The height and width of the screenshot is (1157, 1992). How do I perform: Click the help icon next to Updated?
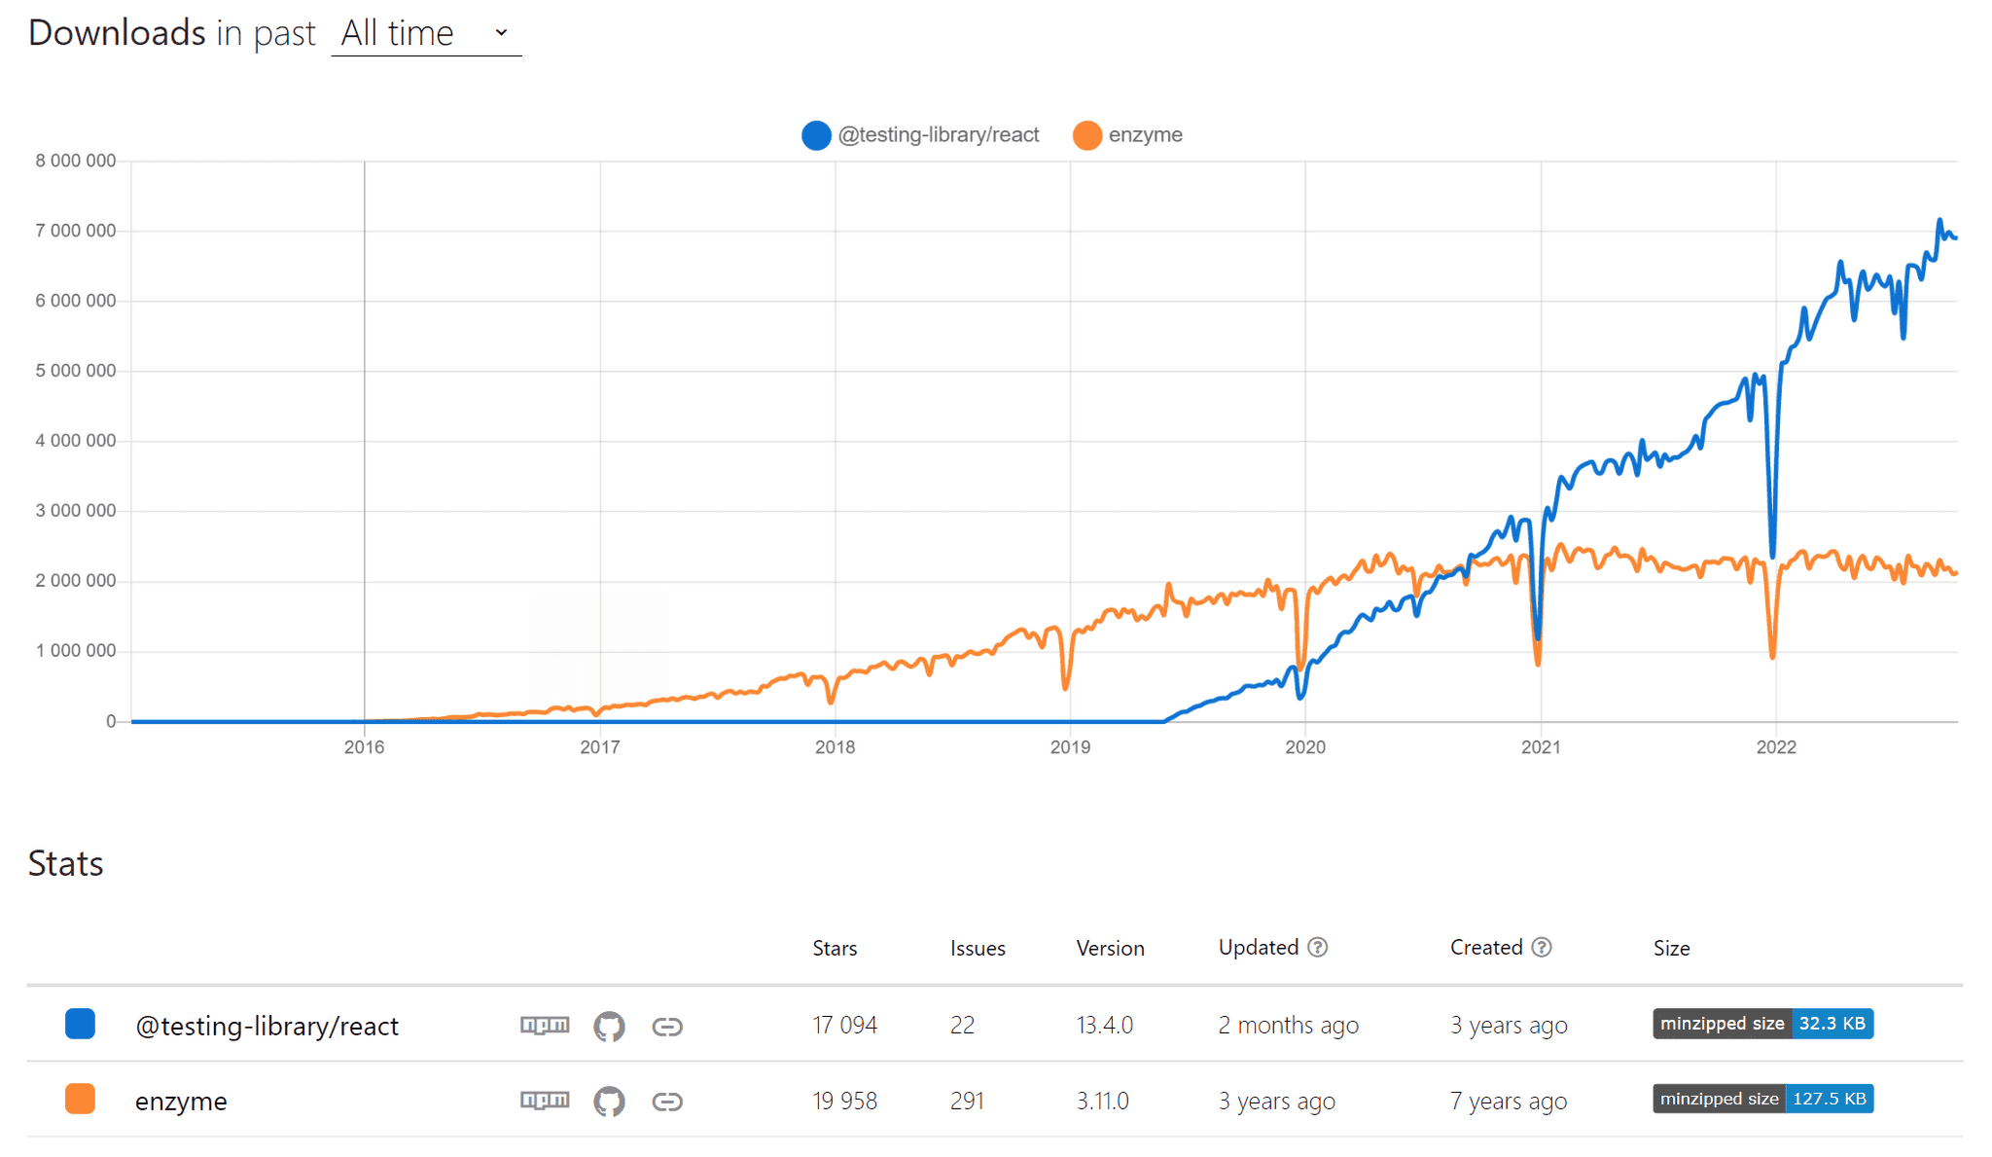click(x=1319, y=947)
